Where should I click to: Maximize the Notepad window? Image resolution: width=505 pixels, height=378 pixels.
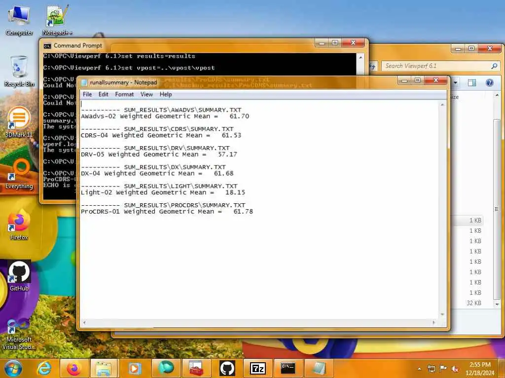[418, 80]
